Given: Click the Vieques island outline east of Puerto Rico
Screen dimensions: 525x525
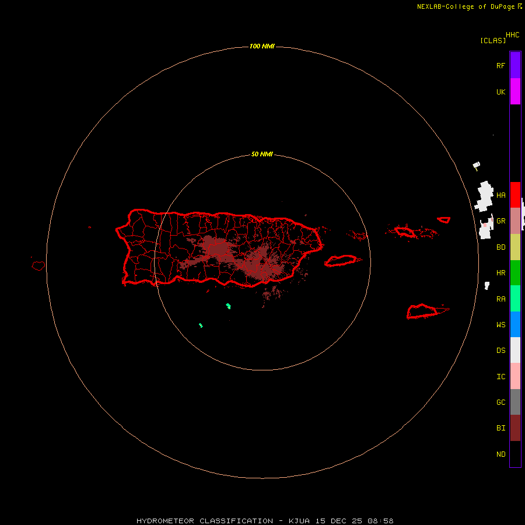Looking at the screenshot, I should click(341, 261).
